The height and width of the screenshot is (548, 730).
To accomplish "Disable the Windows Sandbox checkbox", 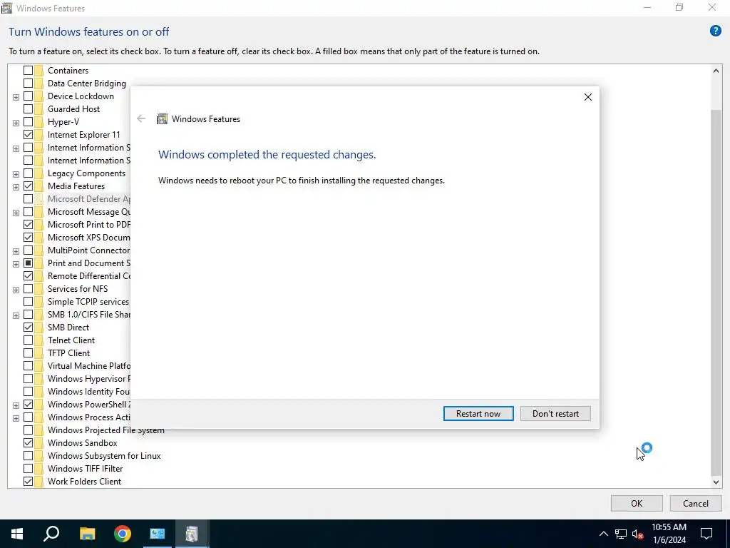I will 28,442.
